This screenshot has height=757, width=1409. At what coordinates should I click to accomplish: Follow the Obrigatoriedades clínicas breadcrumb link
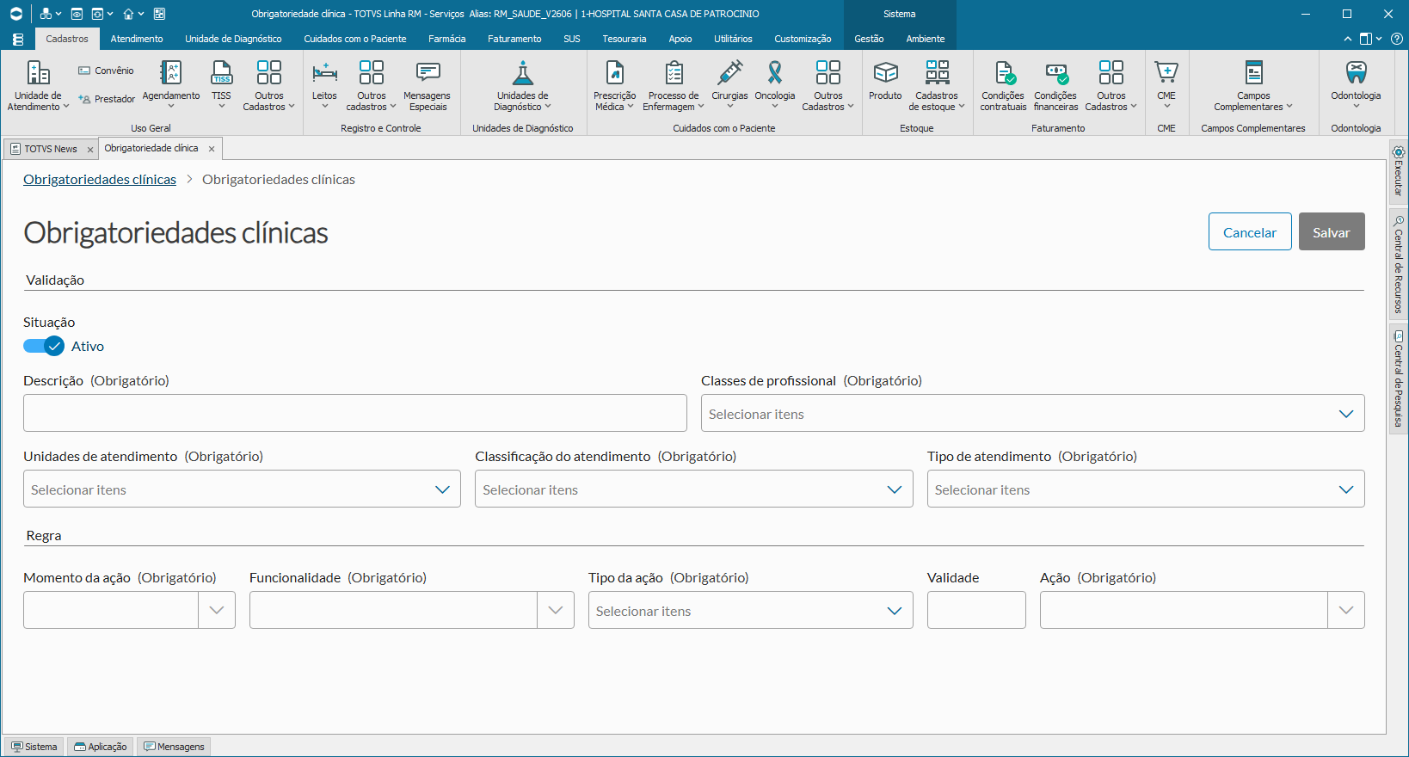point(100,179)
